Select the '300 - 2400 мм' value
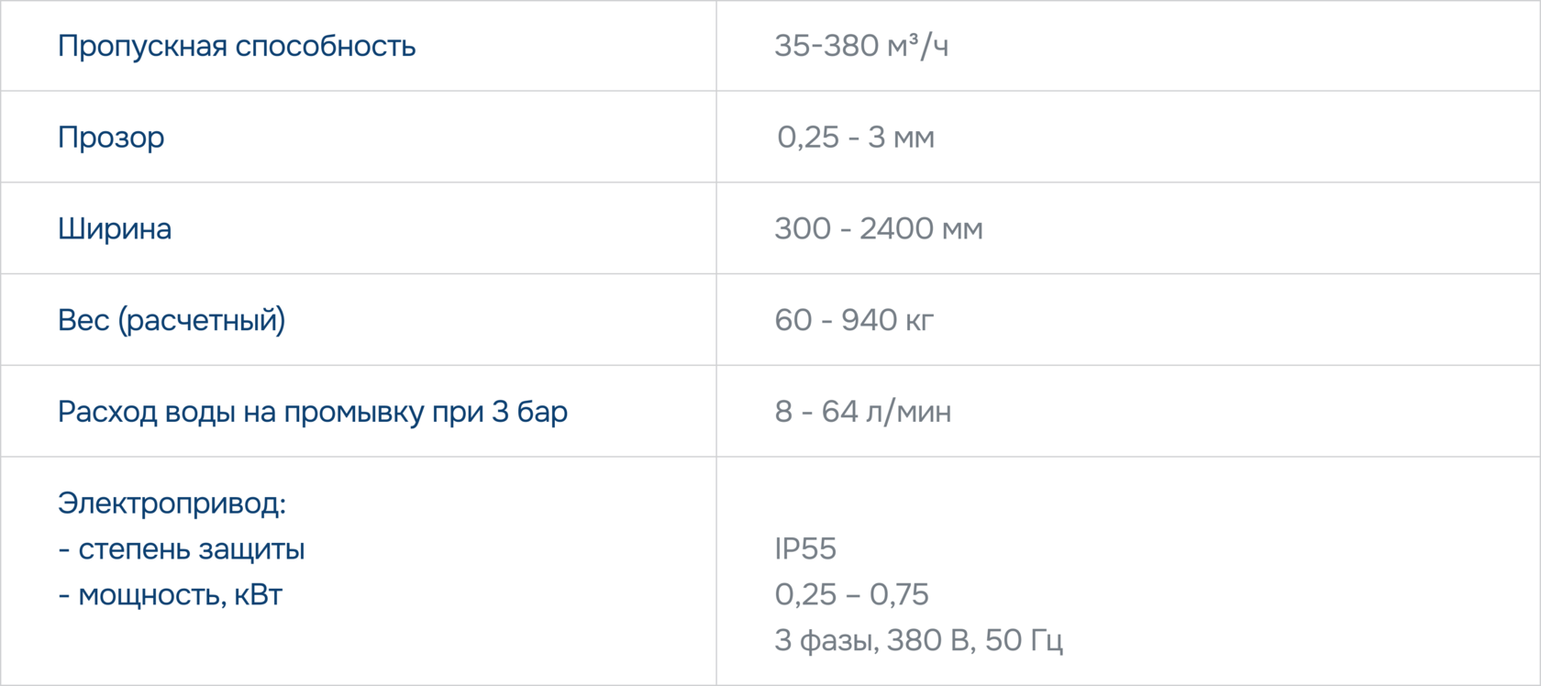The height and width of the screenshot is (686, 1541). (879, 229)
